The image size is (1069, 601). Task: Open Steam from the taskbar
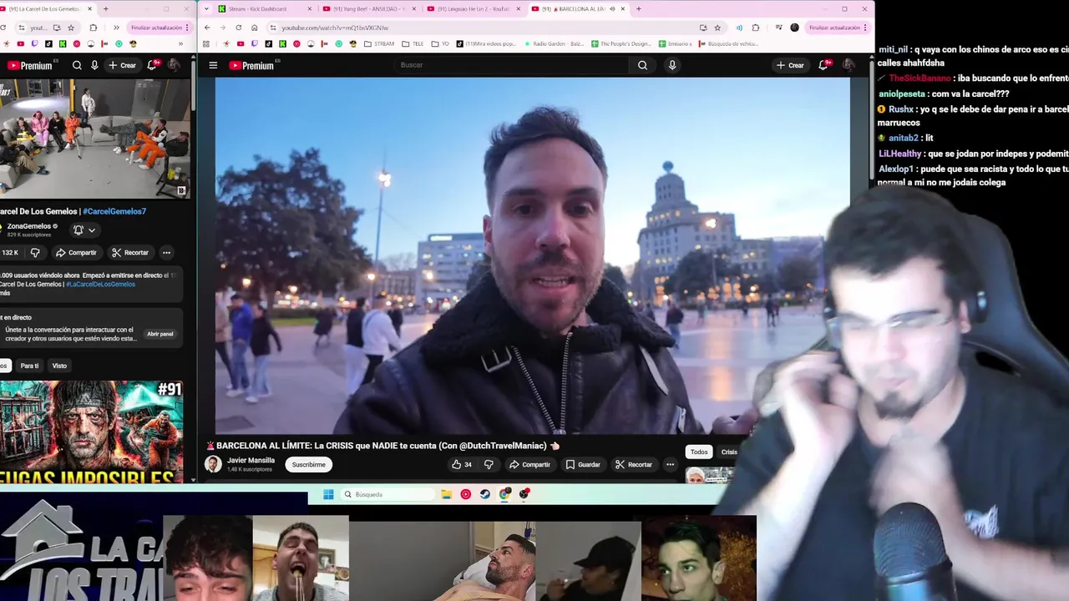click(x=485, y=494)
